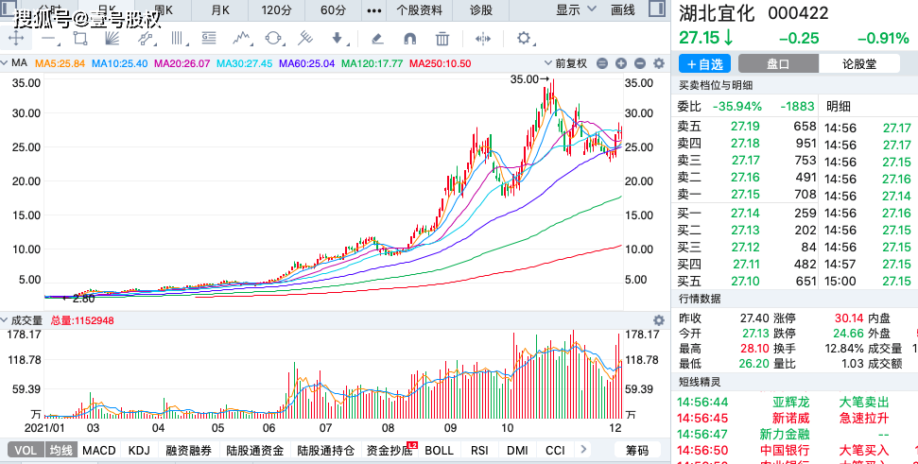Delete drawings with the trash icon
Screen dimensions: 918x464
pos(442,39)
